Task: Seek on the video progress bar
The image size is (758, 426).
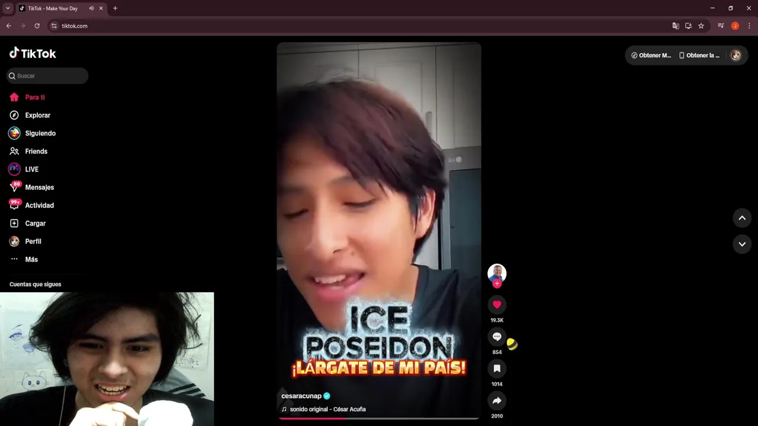Action: pos(378,418)
